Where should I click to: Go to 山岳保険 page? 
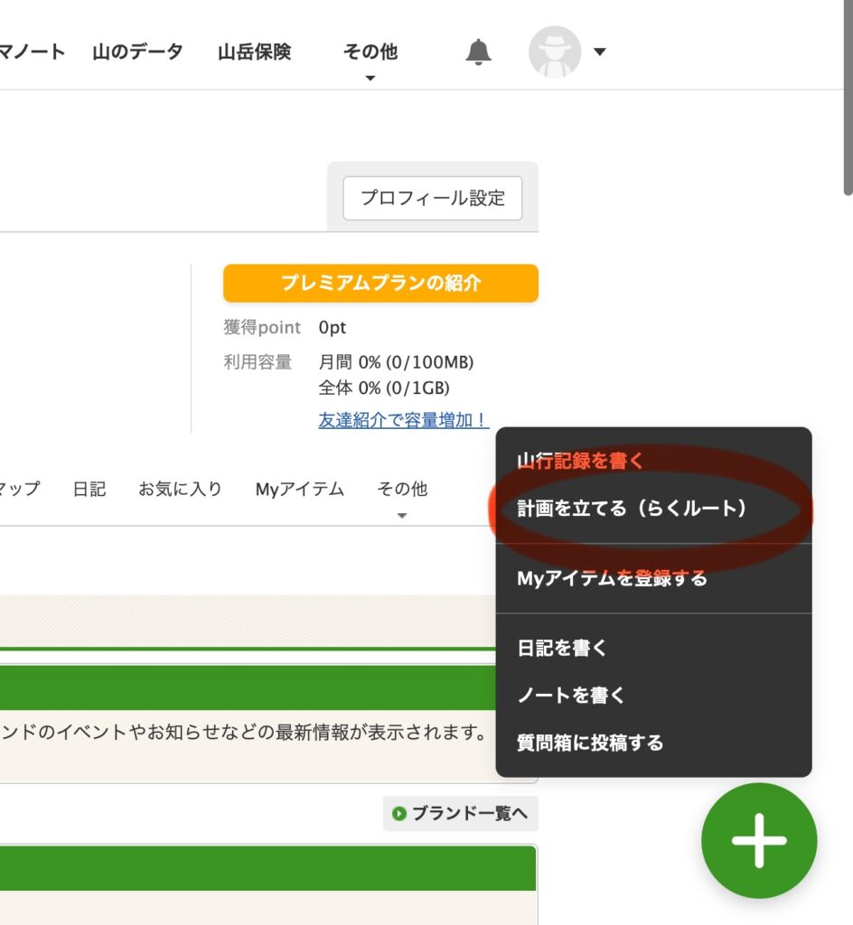point(254,51)
